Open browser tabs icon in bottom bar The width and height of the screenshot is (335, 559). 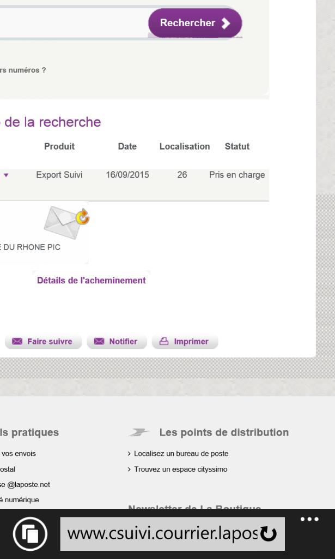(x=30, y=534)
